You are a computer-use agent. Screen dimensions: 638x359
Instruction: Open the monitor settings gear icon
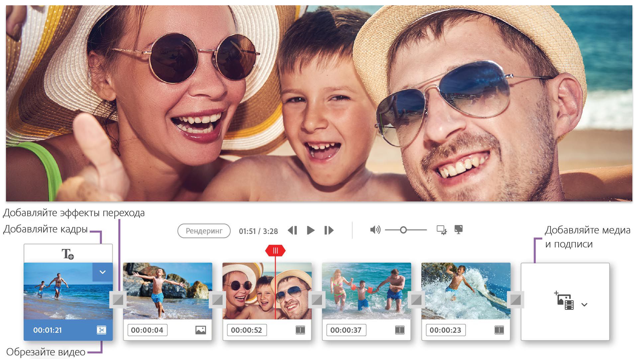point(442,230)
